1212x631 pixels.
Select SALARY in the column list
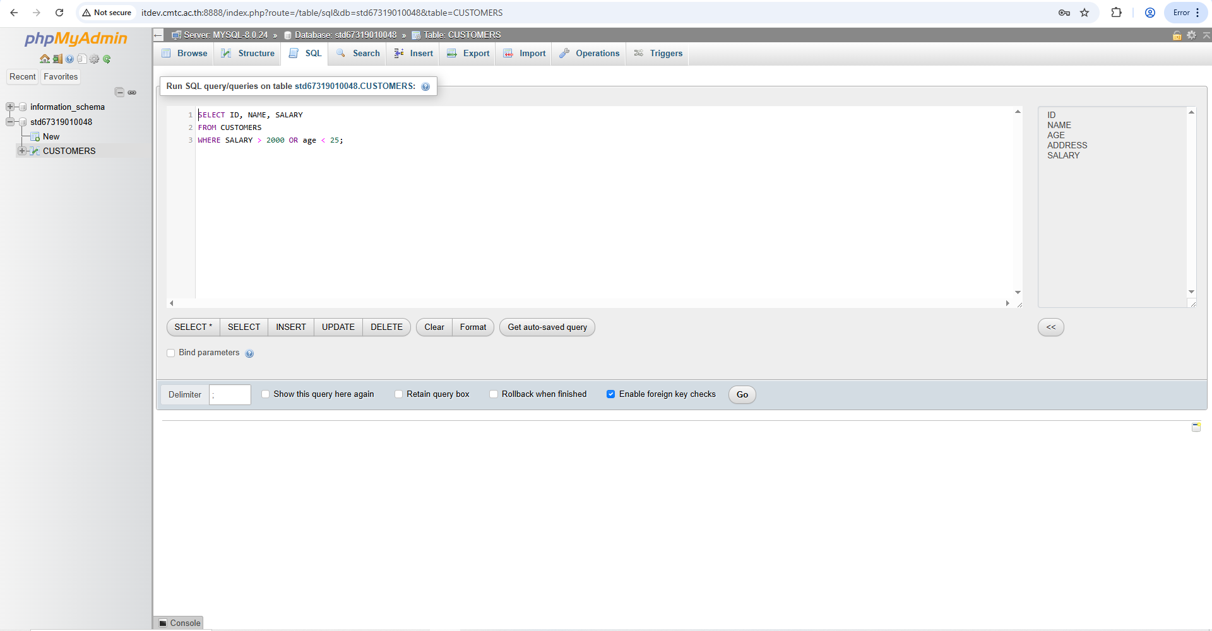pos(1063,155)
